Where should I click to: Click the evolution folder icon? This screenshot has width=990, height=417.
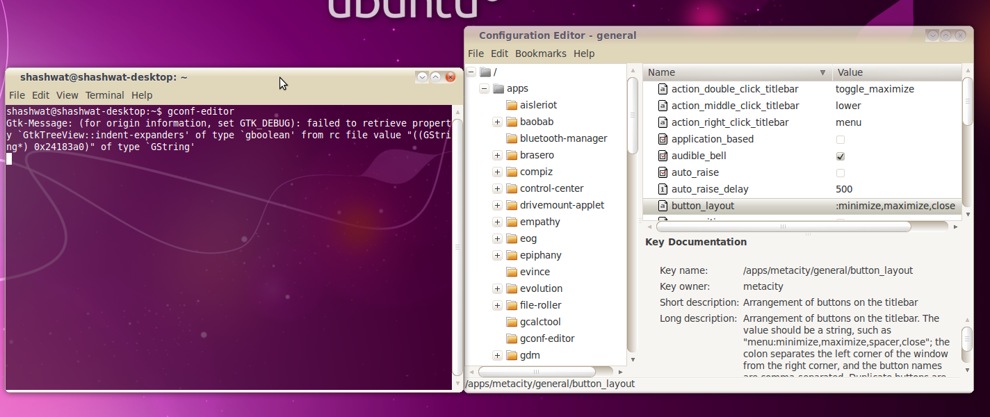pos(512,289)
